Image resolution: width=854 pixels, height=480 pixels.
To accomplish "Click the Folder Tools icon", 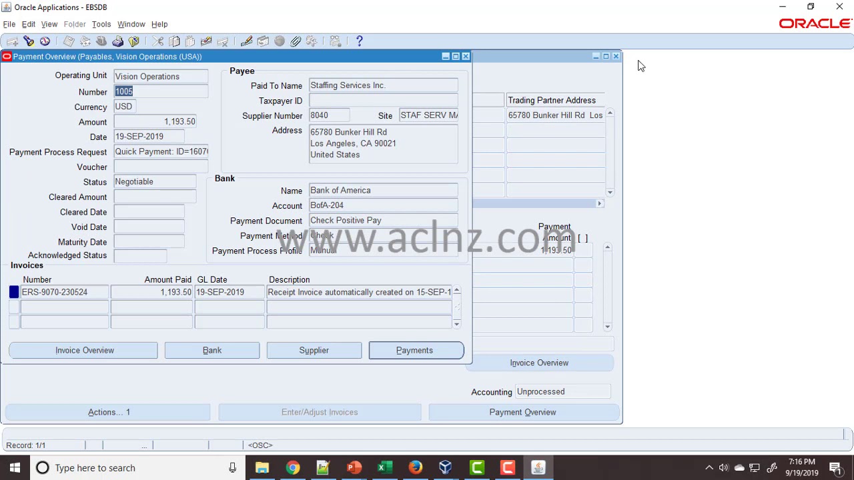I will [x=312, y=41].
